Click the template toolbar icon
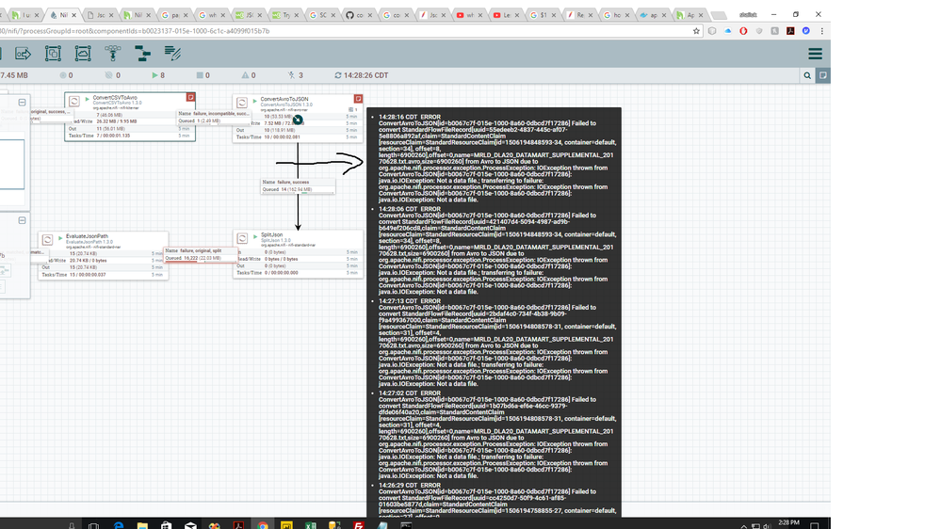Viewport: 941px width, 529px height. coord(142,54)
